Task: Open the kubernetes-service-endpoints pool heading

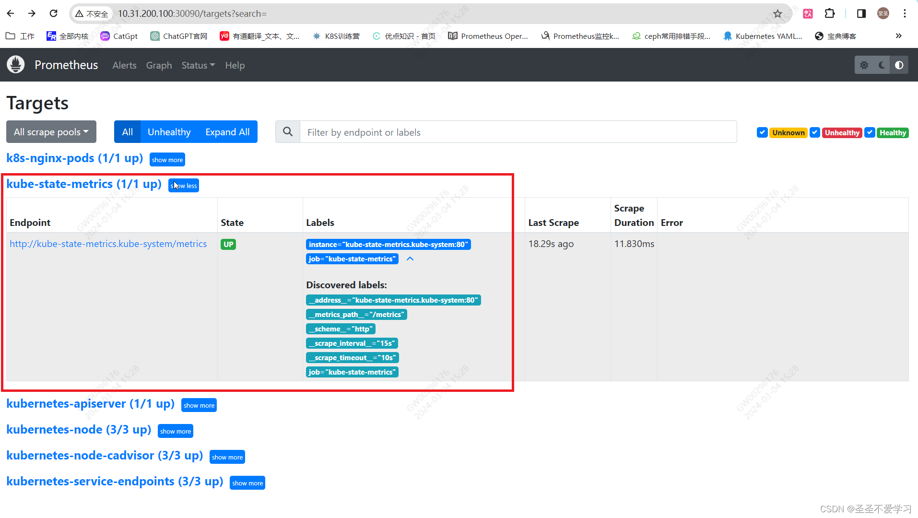Action: [115, 482]
